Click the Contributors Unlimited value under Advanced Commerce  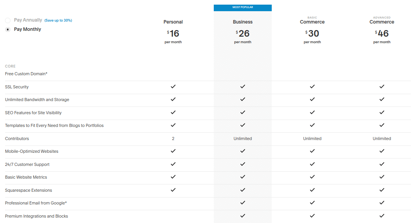382,139
